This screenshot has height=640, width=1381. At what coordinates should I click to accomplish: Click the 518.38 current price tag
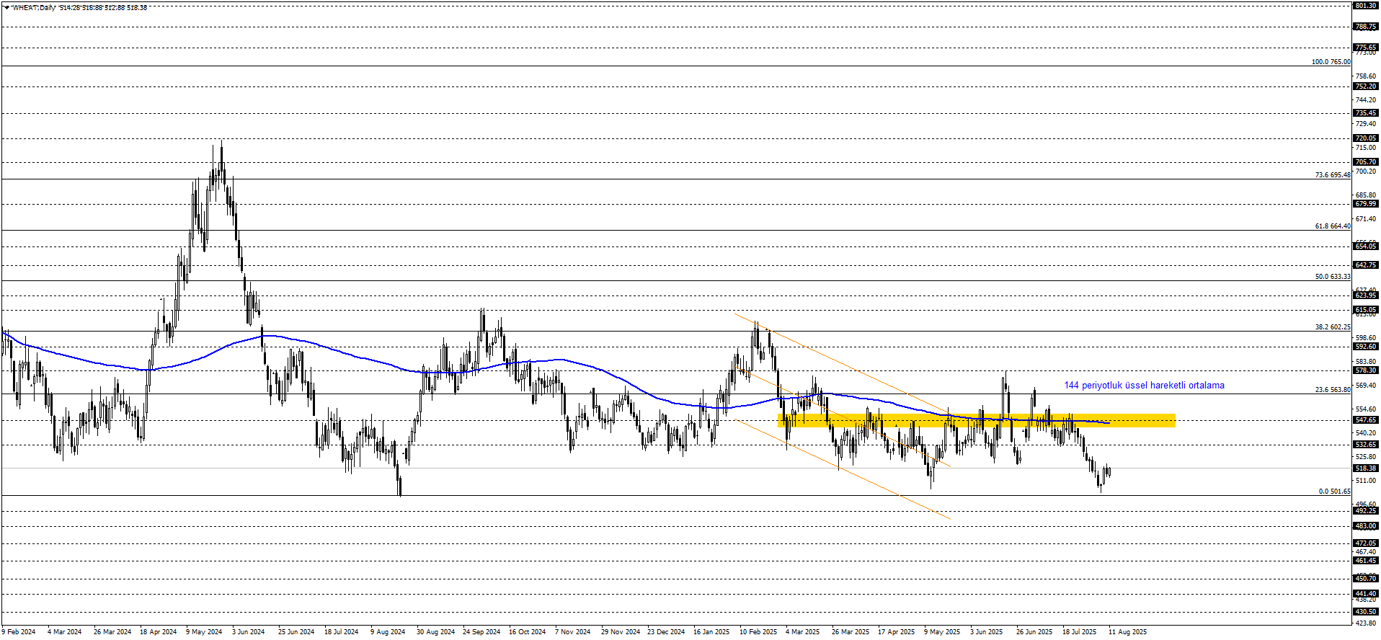1366,468
